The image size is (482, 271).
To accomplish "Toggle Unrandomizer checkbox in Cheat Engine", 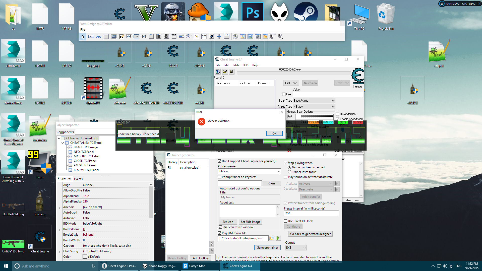I will pyautogui.click(x=338, y=113).
